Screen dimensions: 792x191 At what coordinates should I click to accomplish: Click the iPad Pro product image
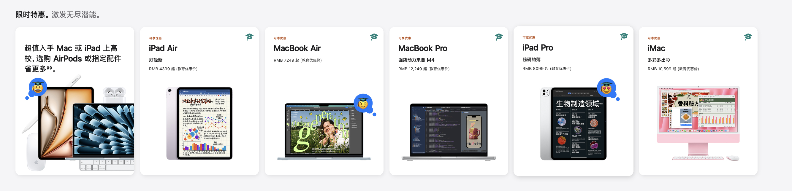click(574, 123)
